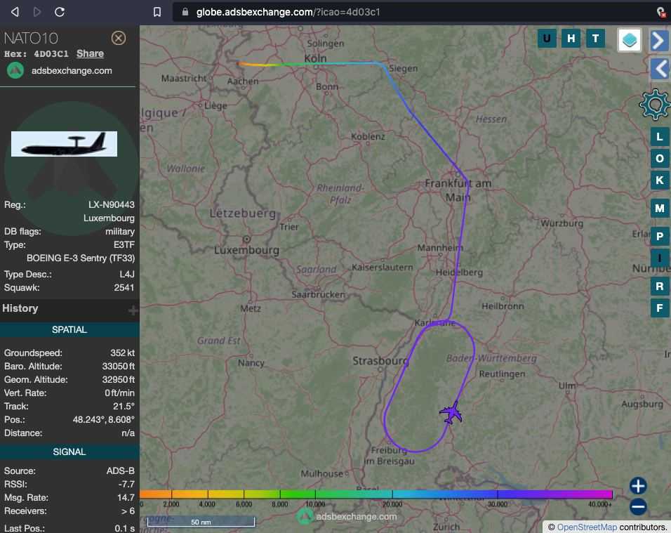Select the SIGNAL section header
Screen dimensions: 671x533
coord(69,452)
